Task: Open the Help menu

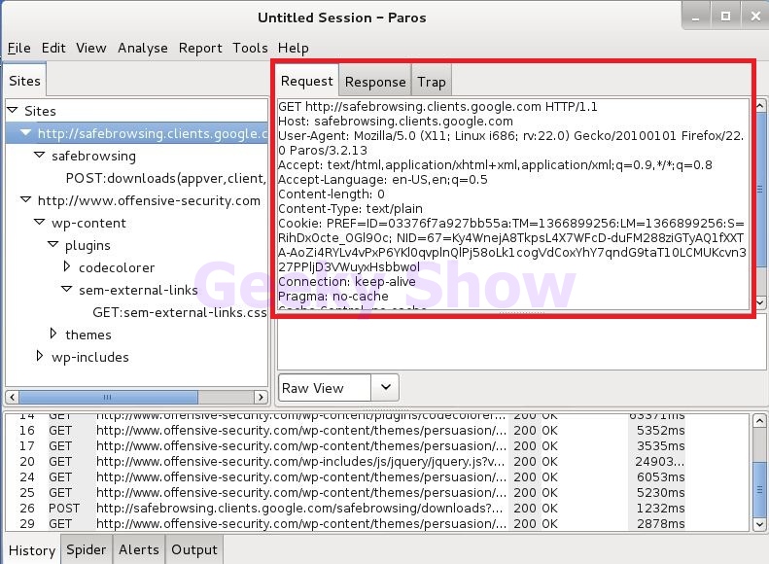Action: point(294,48)
